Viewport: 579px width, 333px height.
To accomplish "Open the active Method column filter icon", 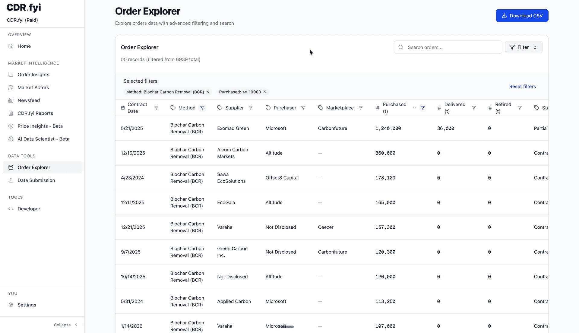I will tap(202, 108).
